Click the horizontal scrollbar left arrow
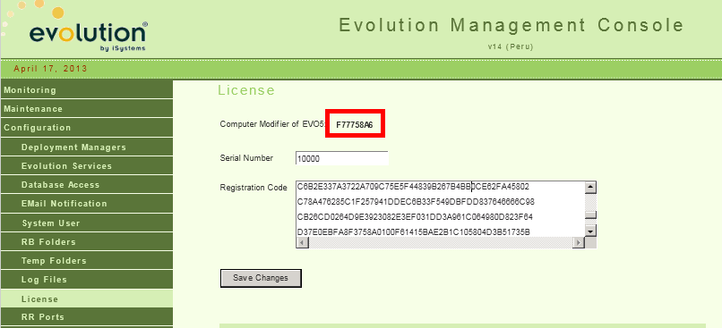Image resolution: width=722 pixels, height=328 pixels. 303,242
